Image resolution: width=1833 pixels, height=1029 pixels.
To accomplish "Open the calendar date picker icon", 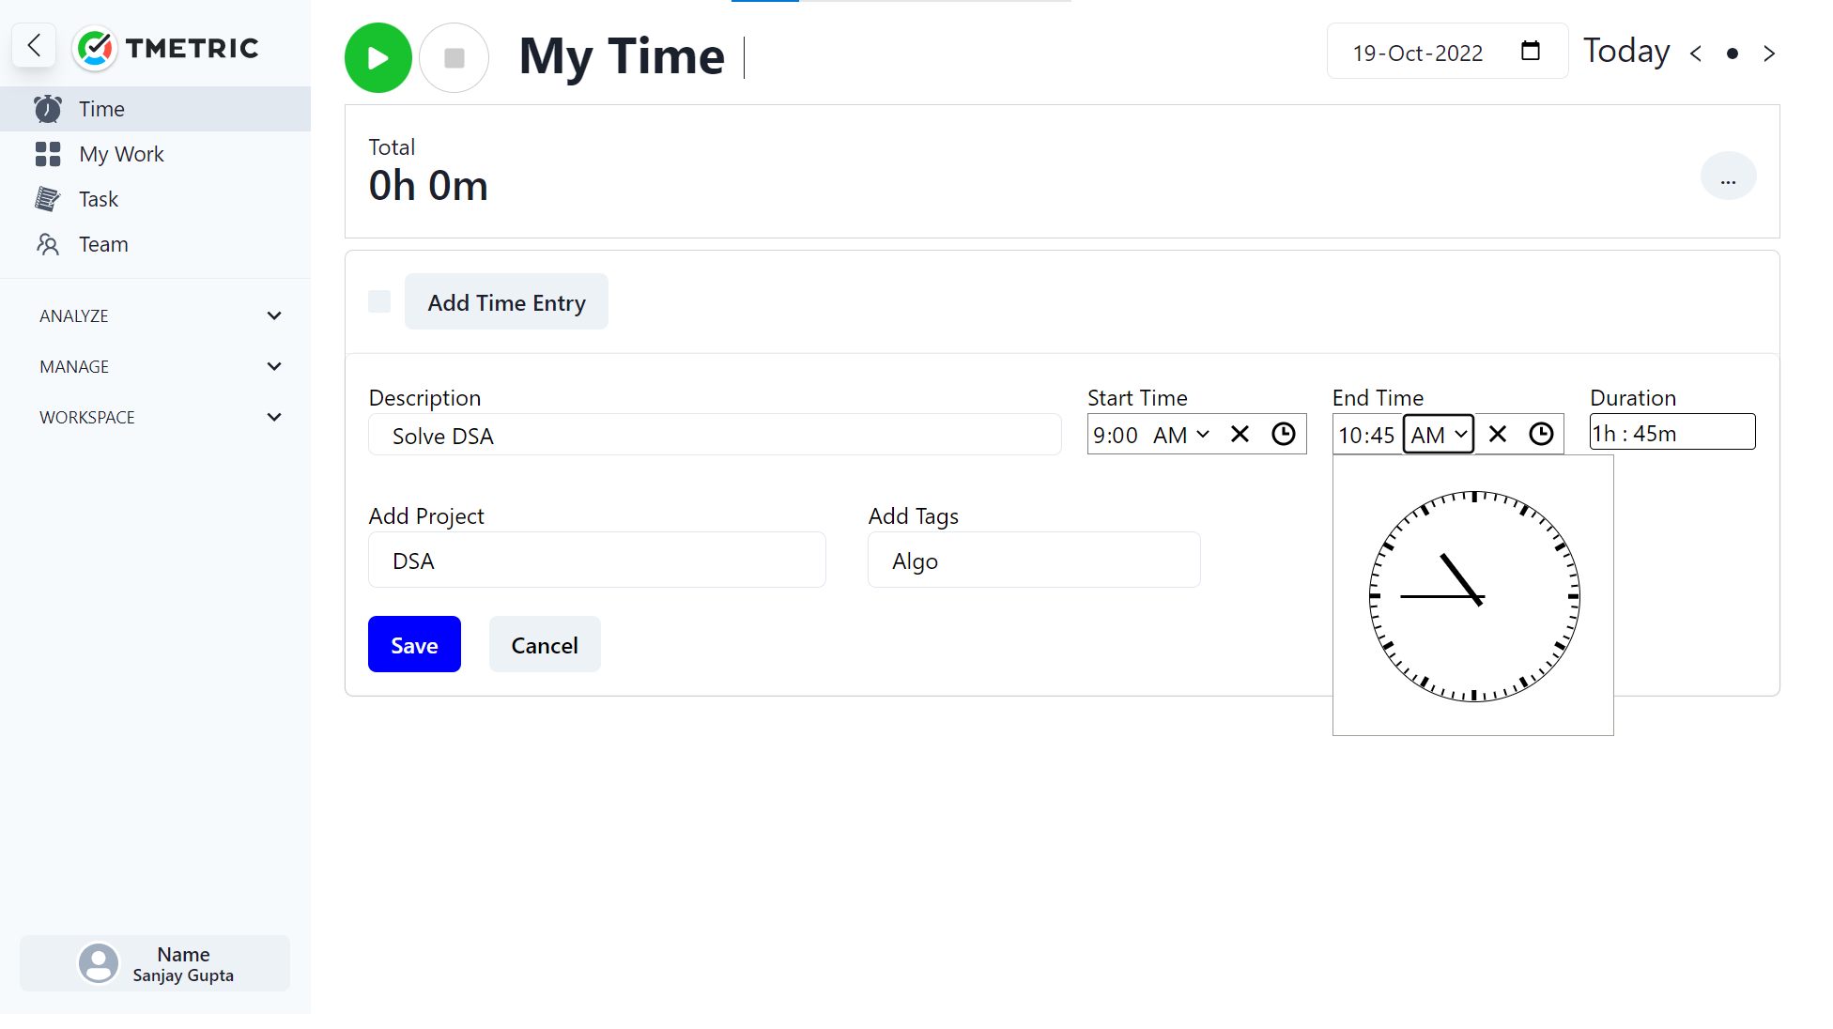I will click(1530, 52).
